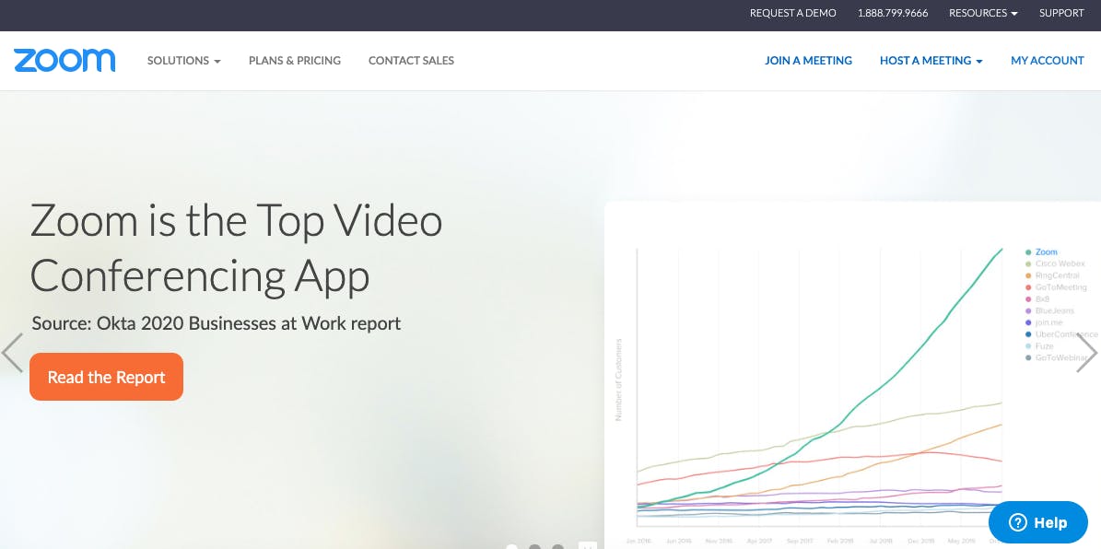
Task: Open the Help chat widget
Action: coord(1037,522)
